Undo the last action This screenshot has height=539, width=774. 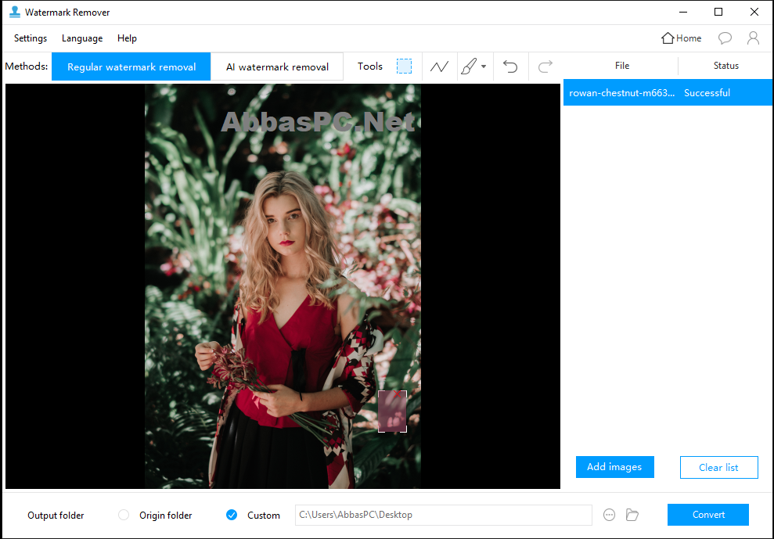point(510,66)
